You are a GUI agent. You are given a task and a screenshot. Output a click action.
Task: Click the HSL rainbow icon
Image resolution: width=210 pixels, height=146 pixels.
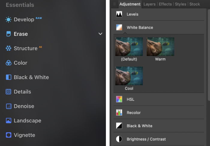point(119,99)
